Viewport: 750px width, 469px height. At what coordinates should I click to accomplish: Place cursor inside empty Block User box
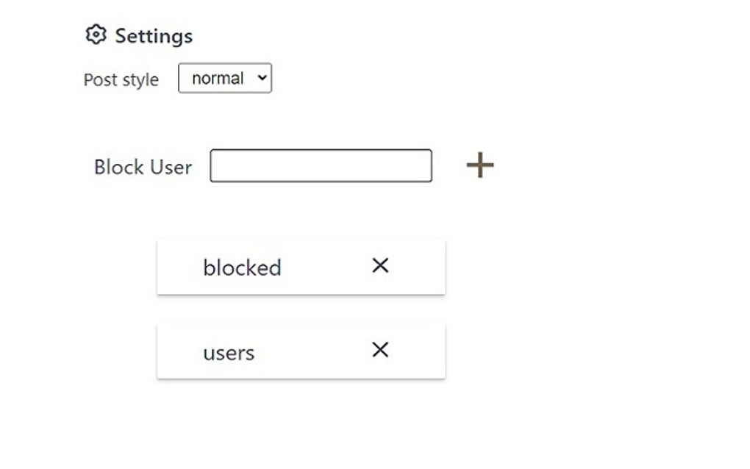point(321,165)
